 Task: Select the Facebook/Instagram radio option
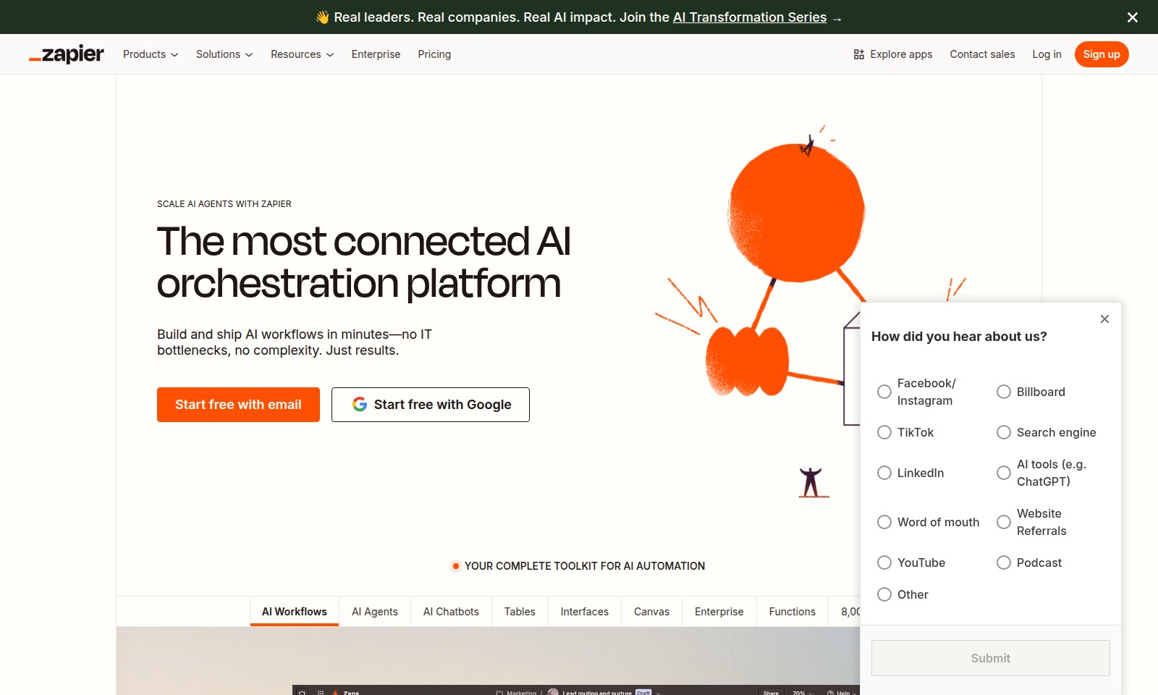[884, 392]
